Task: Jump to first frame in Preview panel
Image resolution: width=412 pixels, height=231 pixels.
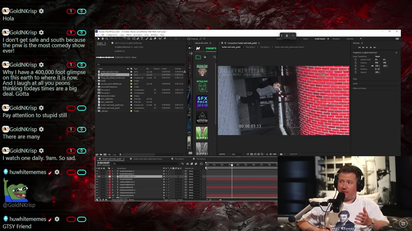Action: click(x=360, y=47)
